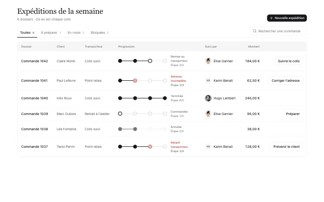Click the Progression column header

[x=126, y=47]
